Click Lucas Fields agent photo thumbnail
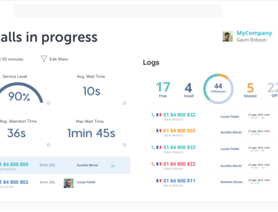 click(x=68, y=183)
